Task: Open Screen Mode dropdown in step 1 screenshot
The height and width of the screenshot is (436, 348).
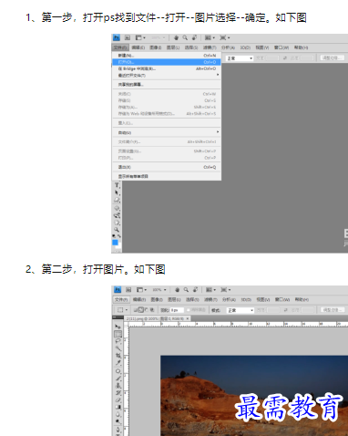Action: pyautogui.click(x=225, y=37)
